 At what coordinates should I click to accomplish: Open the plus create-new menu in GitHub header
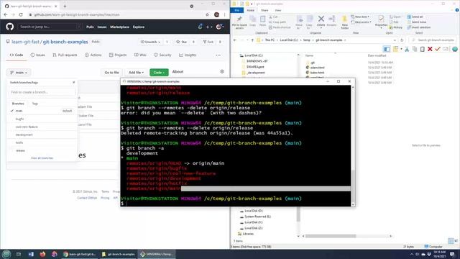(x=209, y=27)
